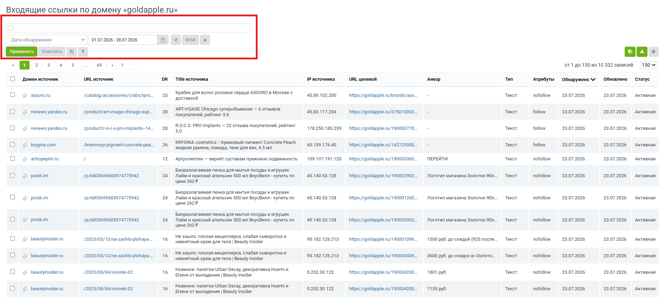Click the 'Очистить' button
Image resolution: width=664 pixels, height=299 pixels.
tap(52, 52)
